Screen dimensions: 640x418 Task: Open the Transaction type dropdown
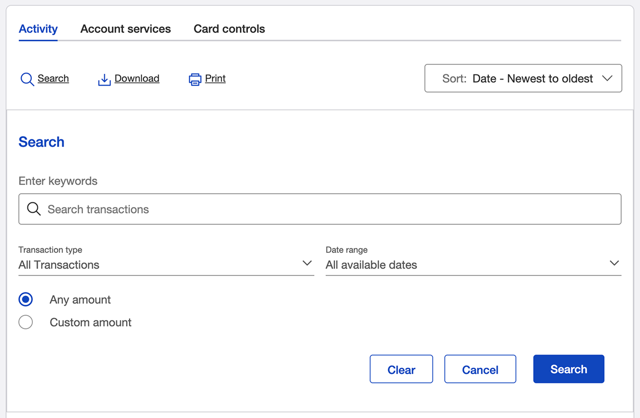click(x=166, y=264)
